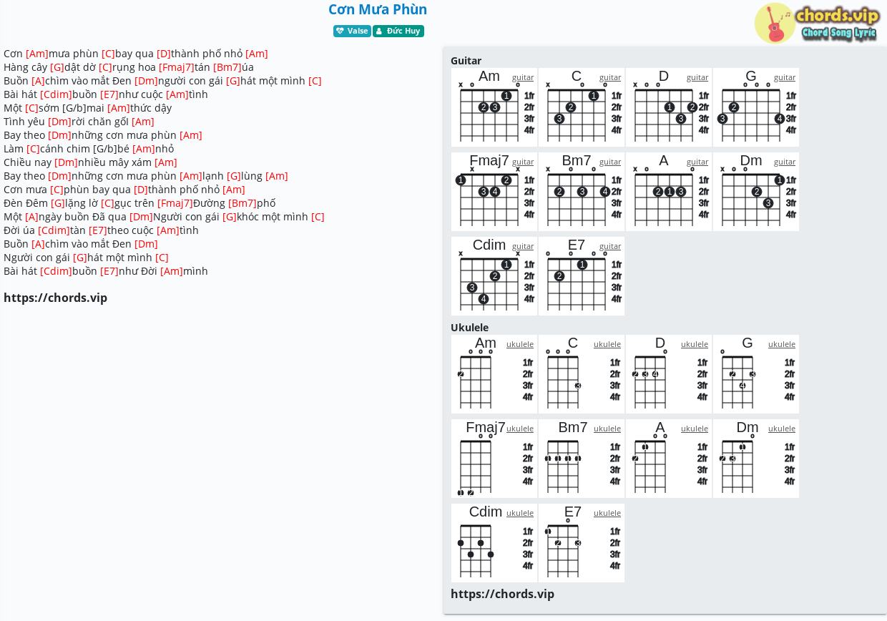Select the [C] chord before 'sớm'

tap(32, 108)
